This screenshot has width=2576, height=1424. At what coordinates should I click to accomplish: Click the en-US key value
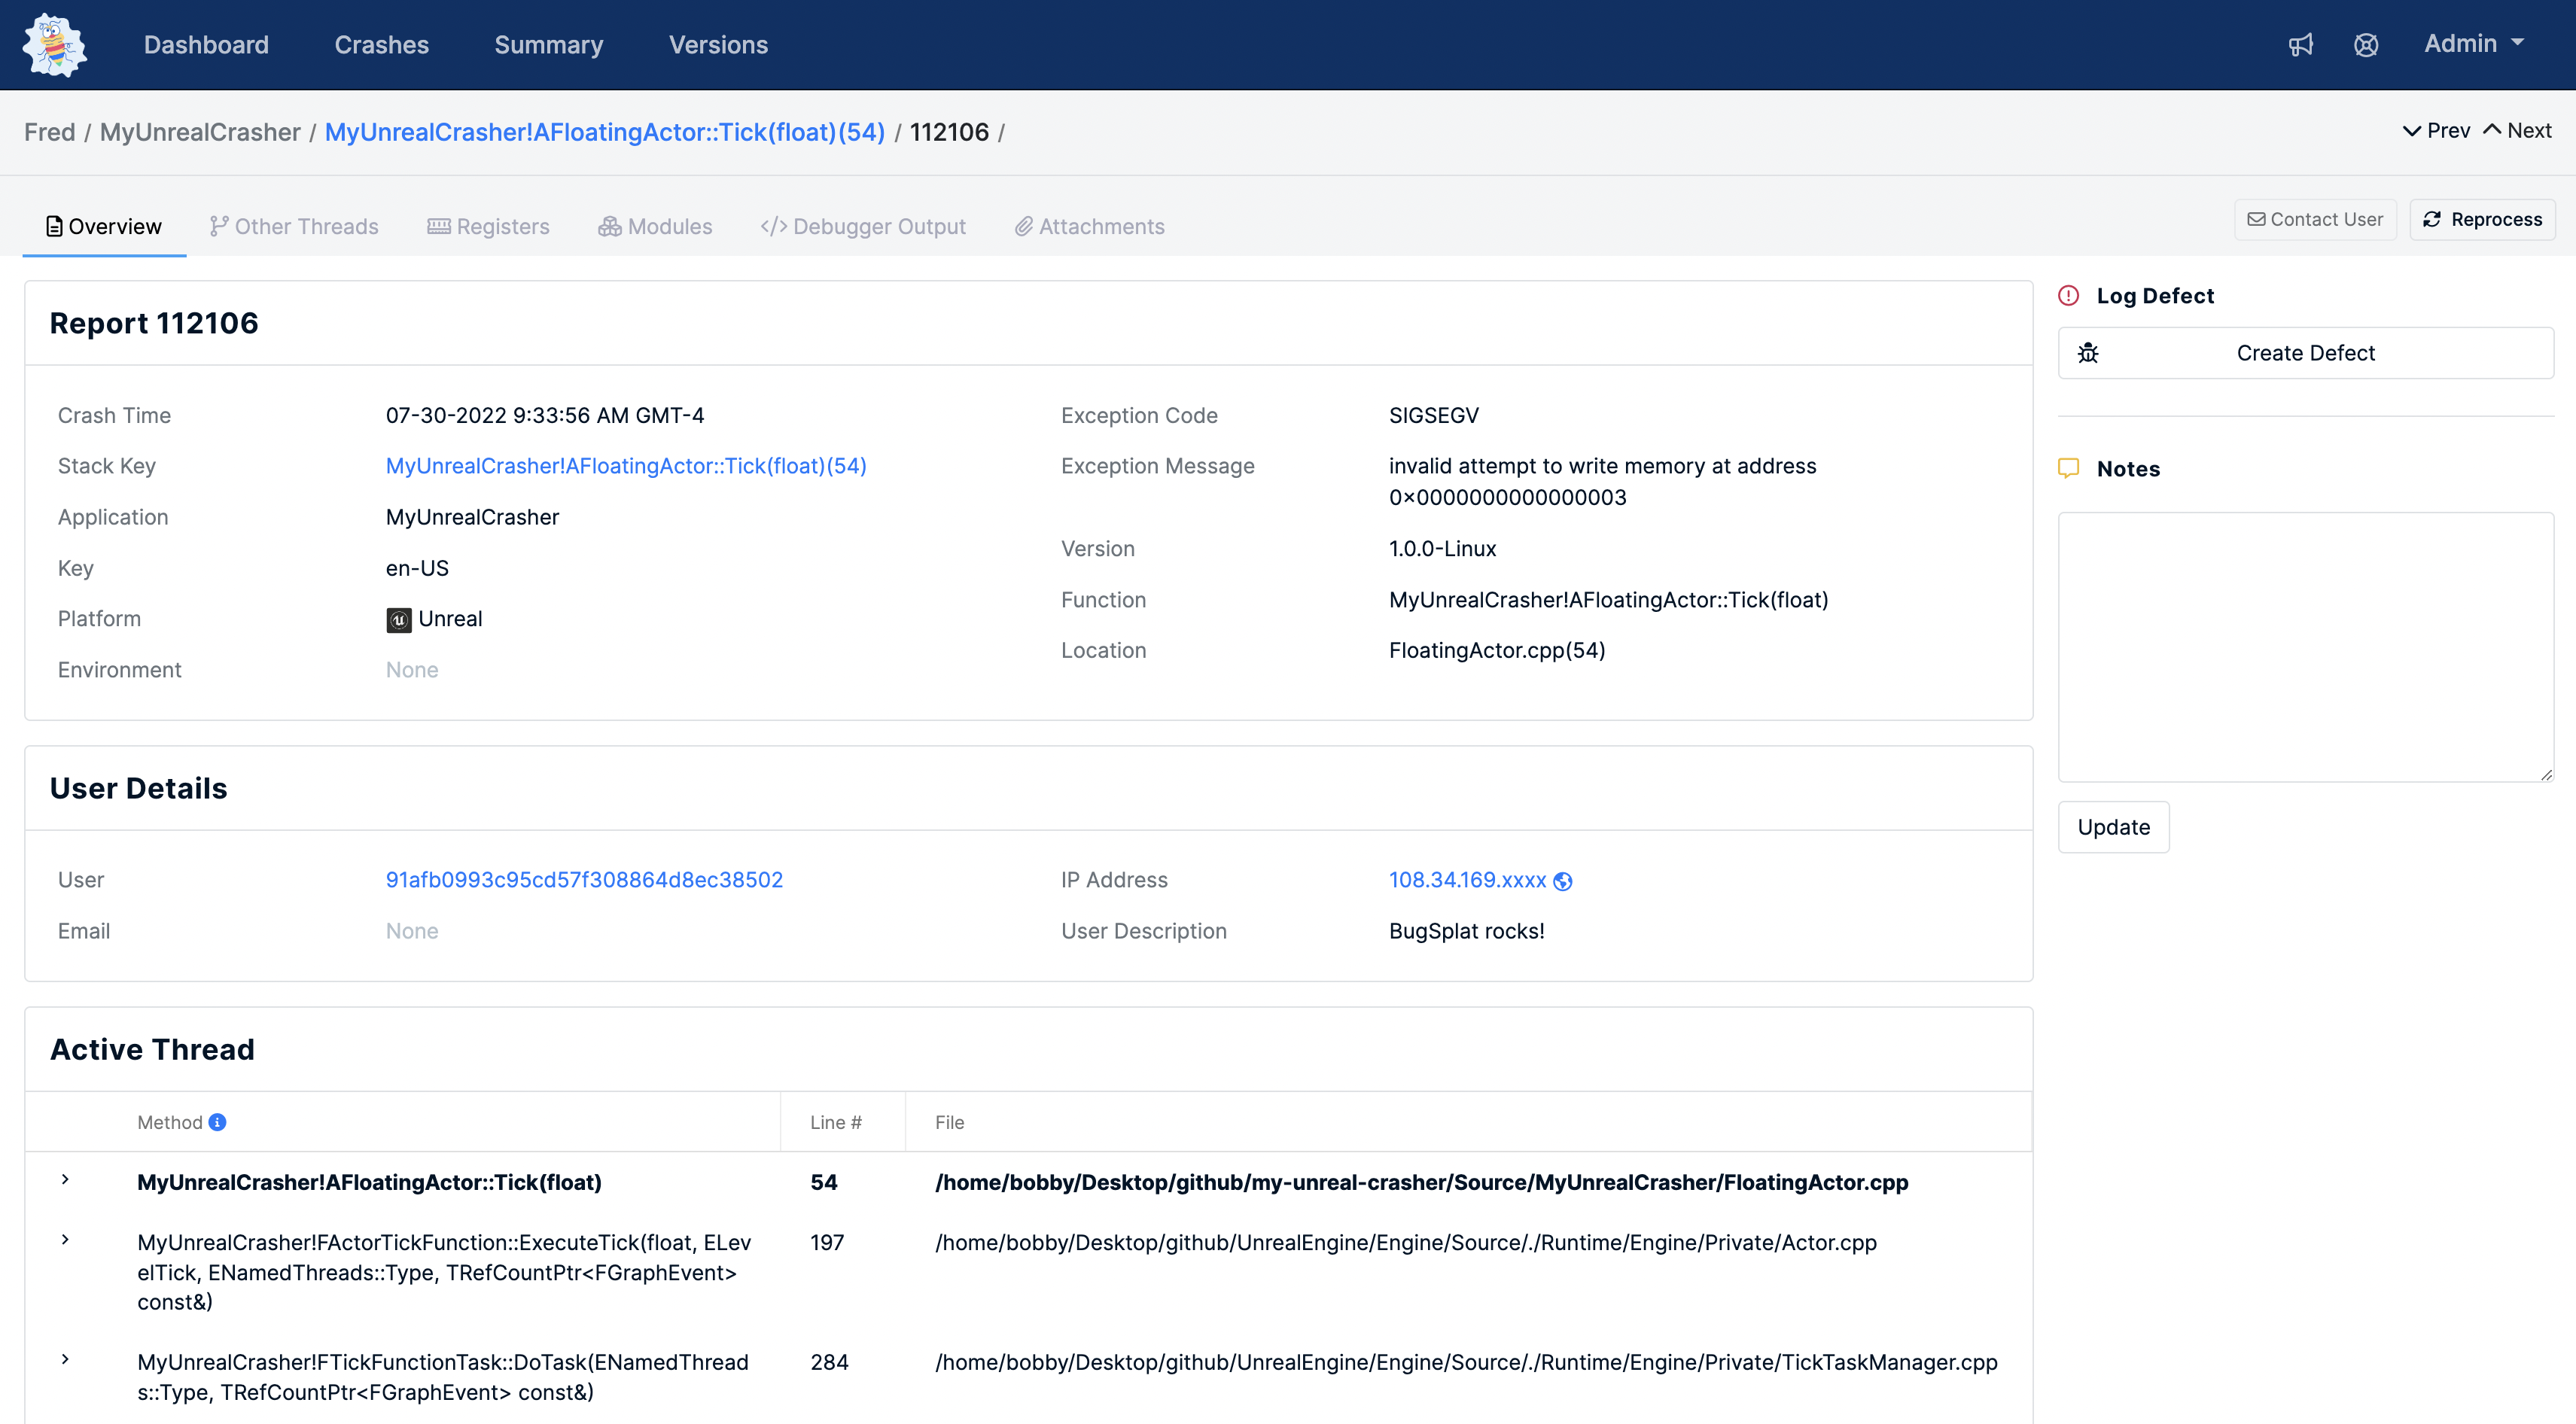coord(417,568)
